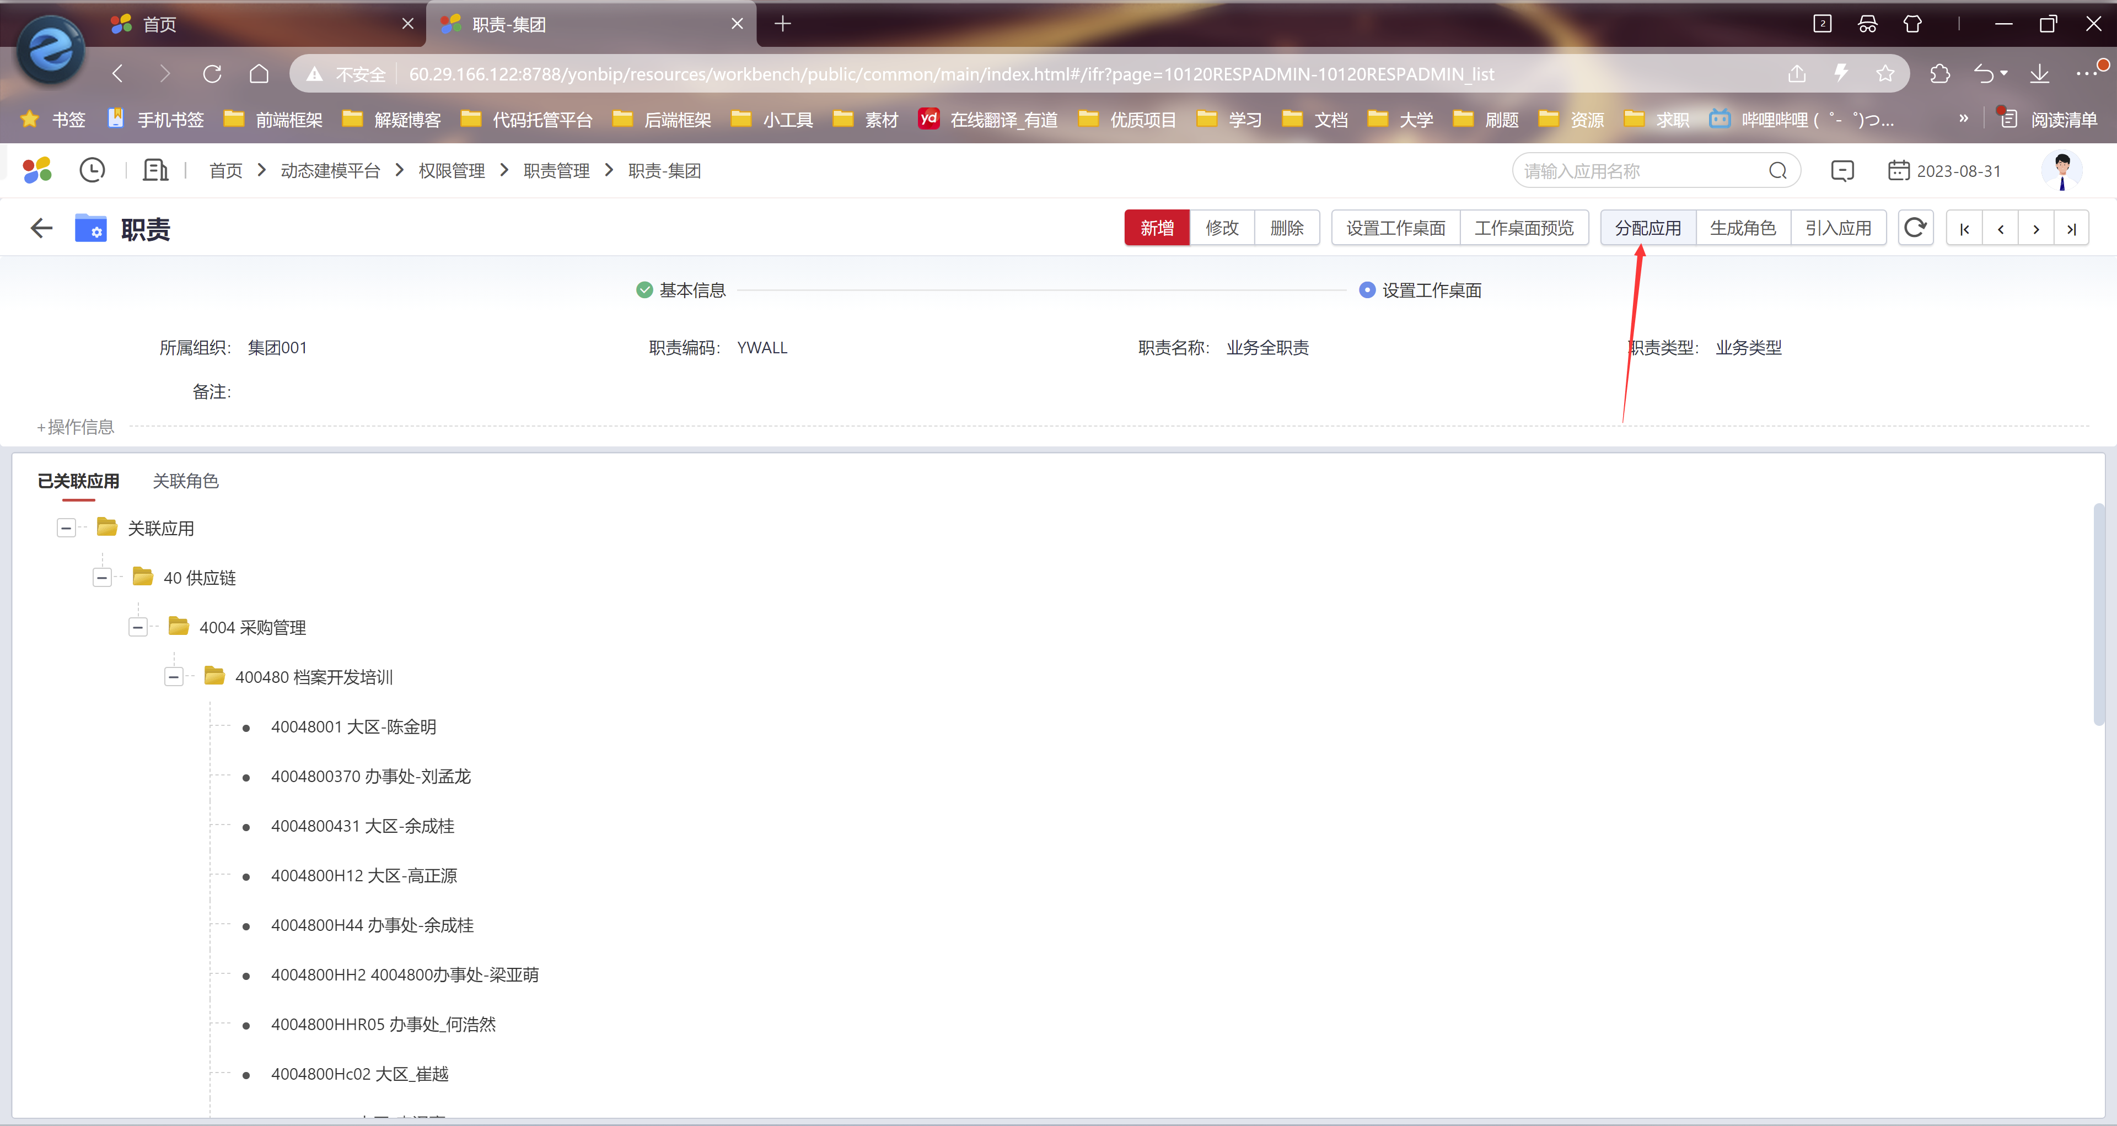The height and width of the screenshot is (1126, 2117).
Task: Click the refresh icon beside 引入应用
Action: click(x=1915, y=228)
